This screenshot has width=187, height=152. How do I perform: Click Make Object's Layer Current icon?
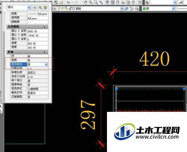126,9
